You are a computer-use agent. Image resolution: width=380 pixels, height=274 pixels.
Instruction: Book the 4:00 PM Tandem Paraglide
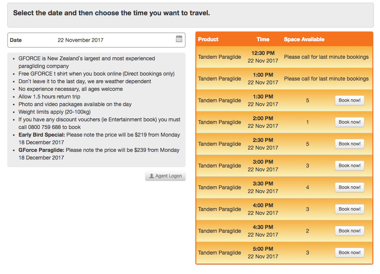349,209
